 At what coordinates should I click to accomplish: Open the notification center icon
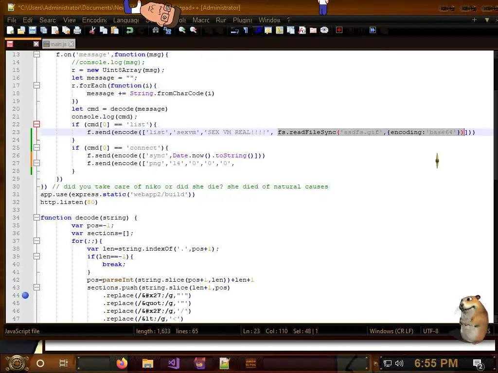[478, 363]
